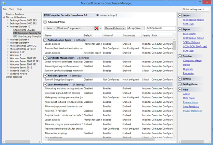Collapse the Import section chevron icon
This screenshot has height=145, width=213.
pos(180,16)
